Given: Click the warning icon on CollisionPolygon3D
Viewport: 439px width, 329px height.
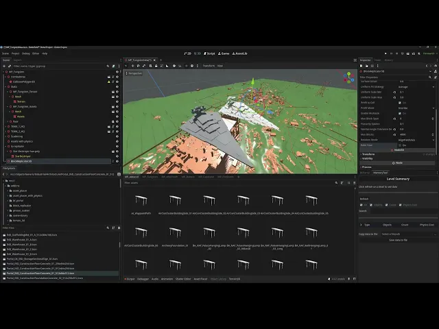Looking at the screenshot, I should (x=109, y=82).
